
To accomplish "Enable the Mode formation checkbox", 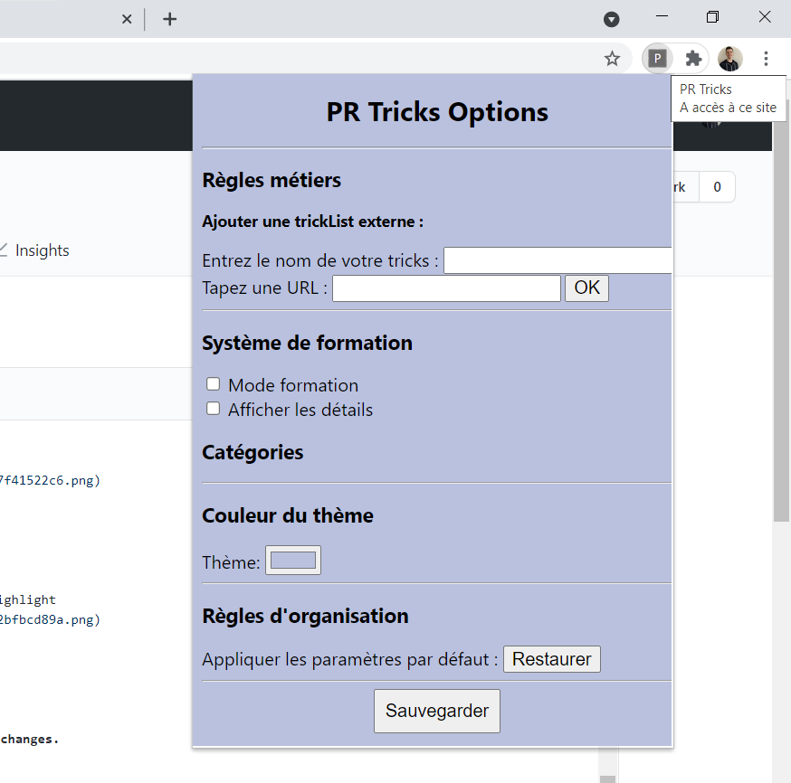I will click(213, 383).
